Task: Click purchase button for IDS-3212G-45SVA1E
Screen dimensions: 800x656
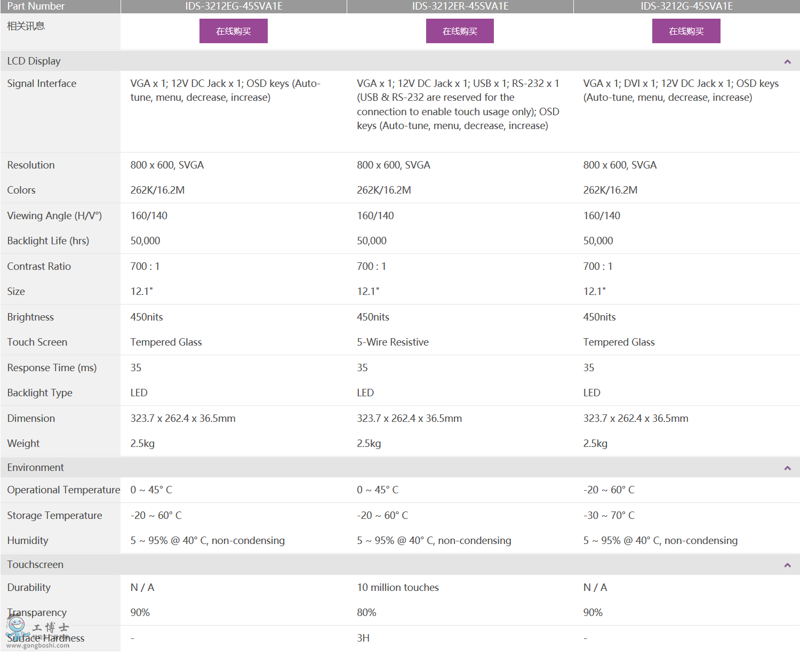Action: tap(686, 31)
